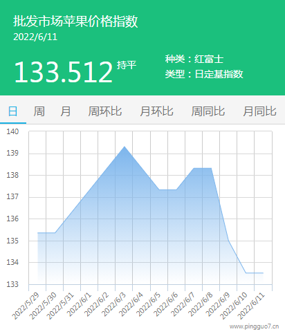Image resolution: width=285 pixels, height=334 pixels.
Task: Click the 2022/6/8 data point on chart
Action: click(x=211, y=168)
